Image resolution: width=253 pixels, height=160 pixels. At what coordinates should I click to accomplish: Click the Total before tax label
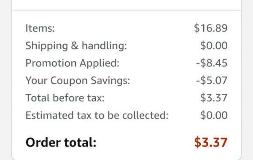tap(65, 98)
